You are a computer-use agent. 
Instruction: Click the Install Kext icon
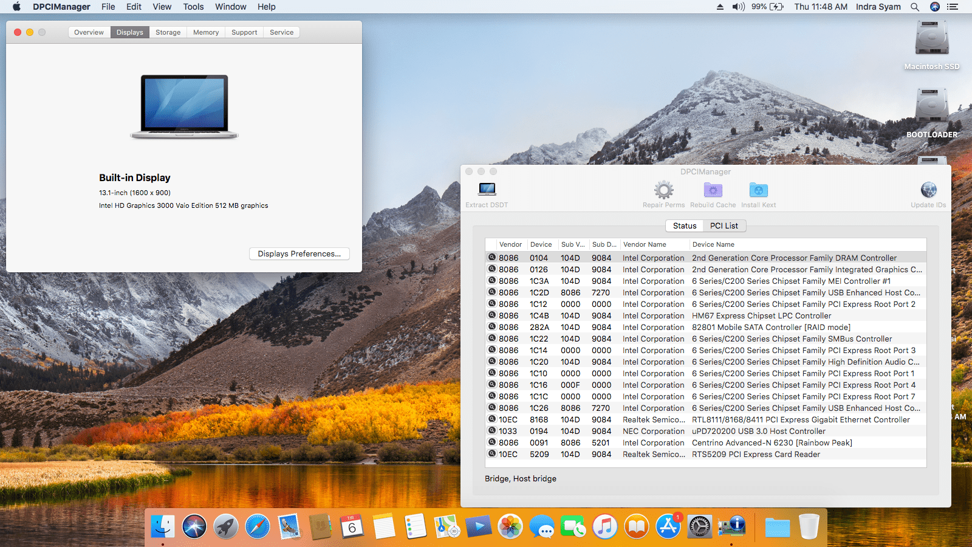758,190
